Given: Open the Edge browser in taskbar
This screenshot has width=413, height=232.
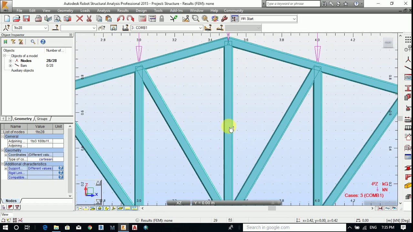Looking at the screenshot, I should click(x=45, y=227).
